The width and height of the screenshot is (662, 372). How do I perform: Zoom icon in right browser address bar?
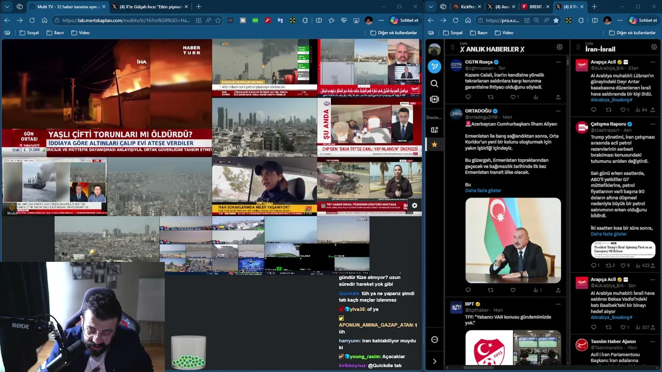point(536,20)
